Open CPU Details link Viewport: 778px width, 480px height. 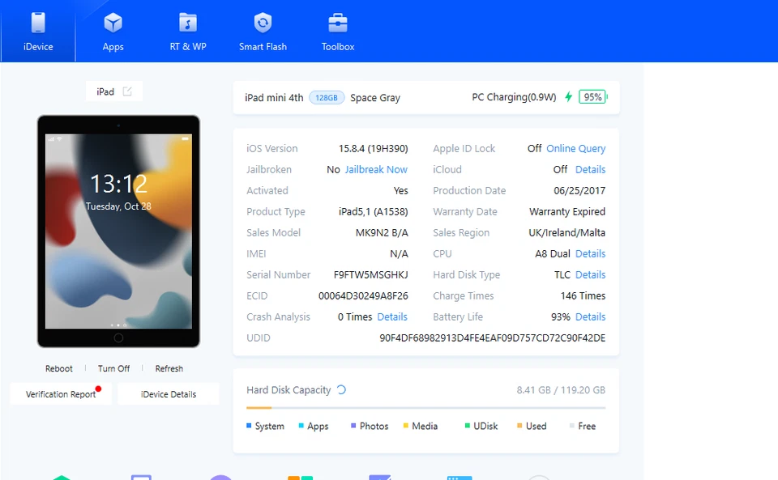tap(591, 253)
